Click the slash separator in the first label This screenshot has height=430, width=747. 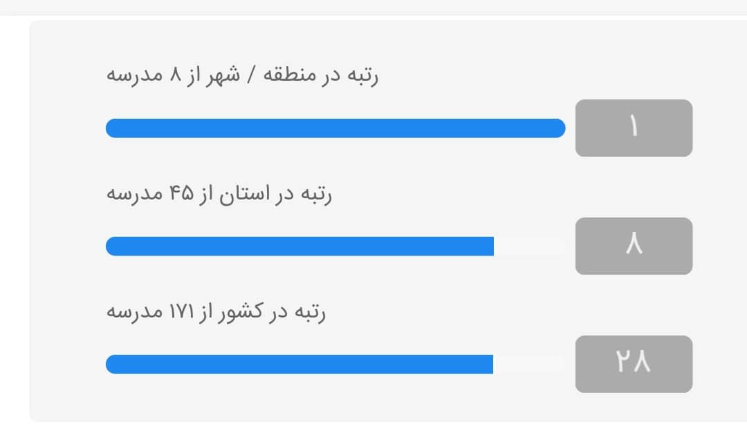251,75
